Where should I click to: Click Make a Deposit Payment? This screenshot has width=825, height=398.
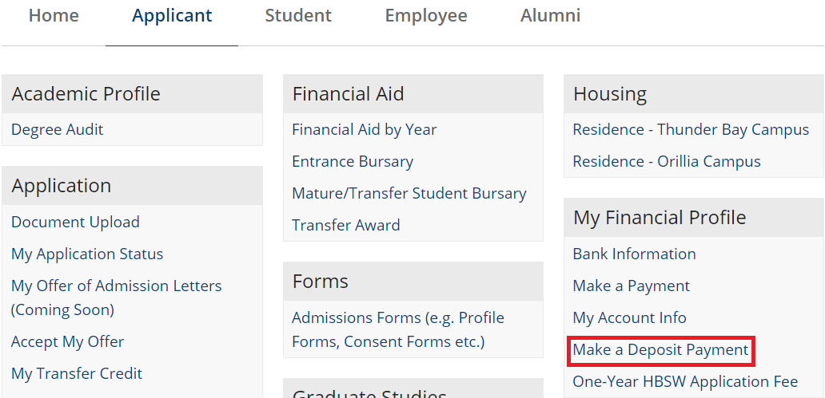(660, 349)
